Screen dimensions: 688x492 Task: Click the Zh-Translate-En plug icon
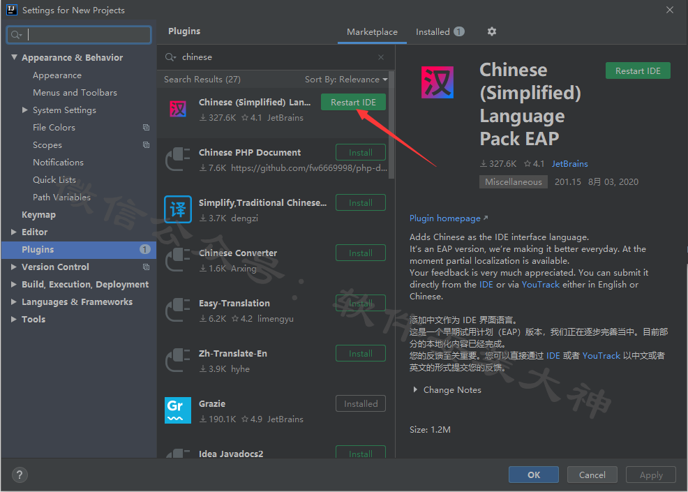coord(178,360)
